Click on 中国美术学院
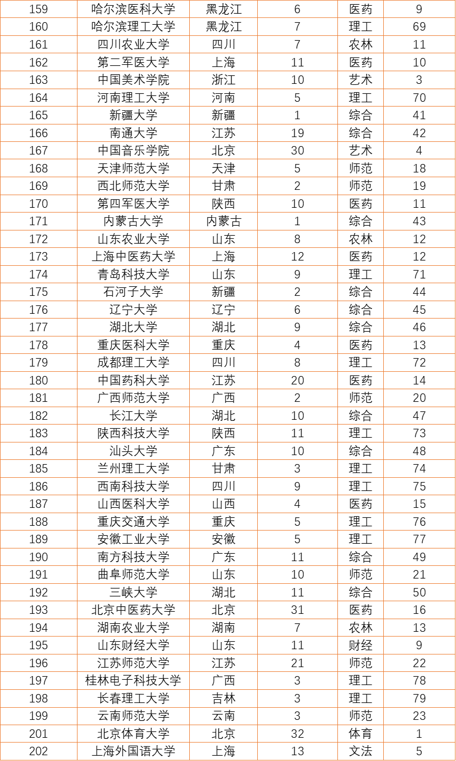The height and width of the screenshot is (761, 456). [133, 80]
